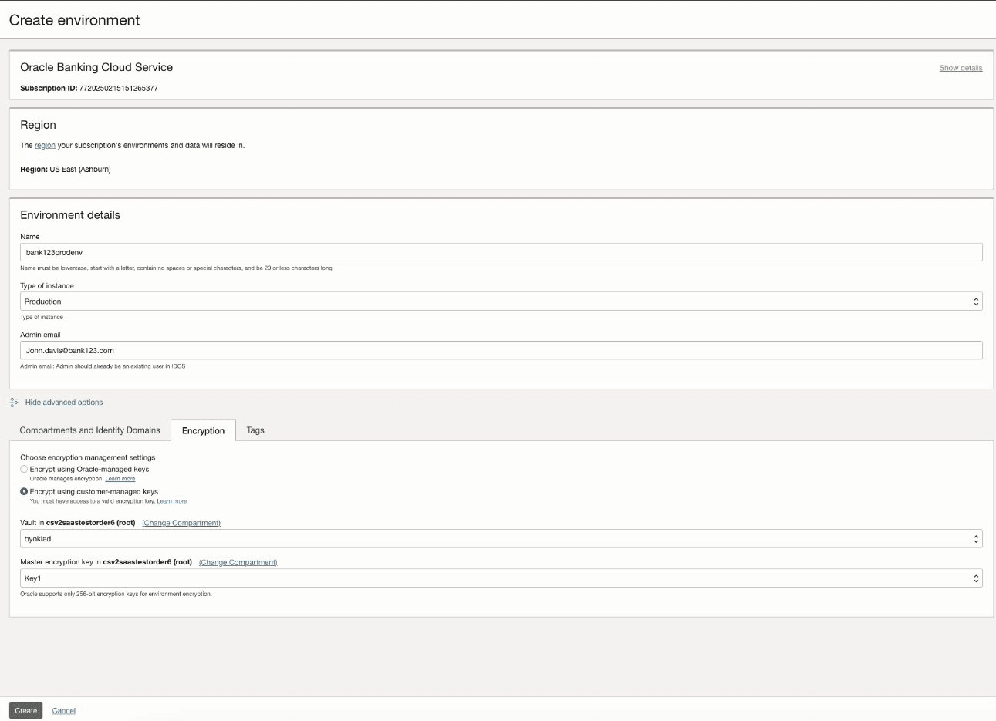This screenshot has width=996, height=721.
Task: Change Compartment for the Vault
Action: pos(181,523)
